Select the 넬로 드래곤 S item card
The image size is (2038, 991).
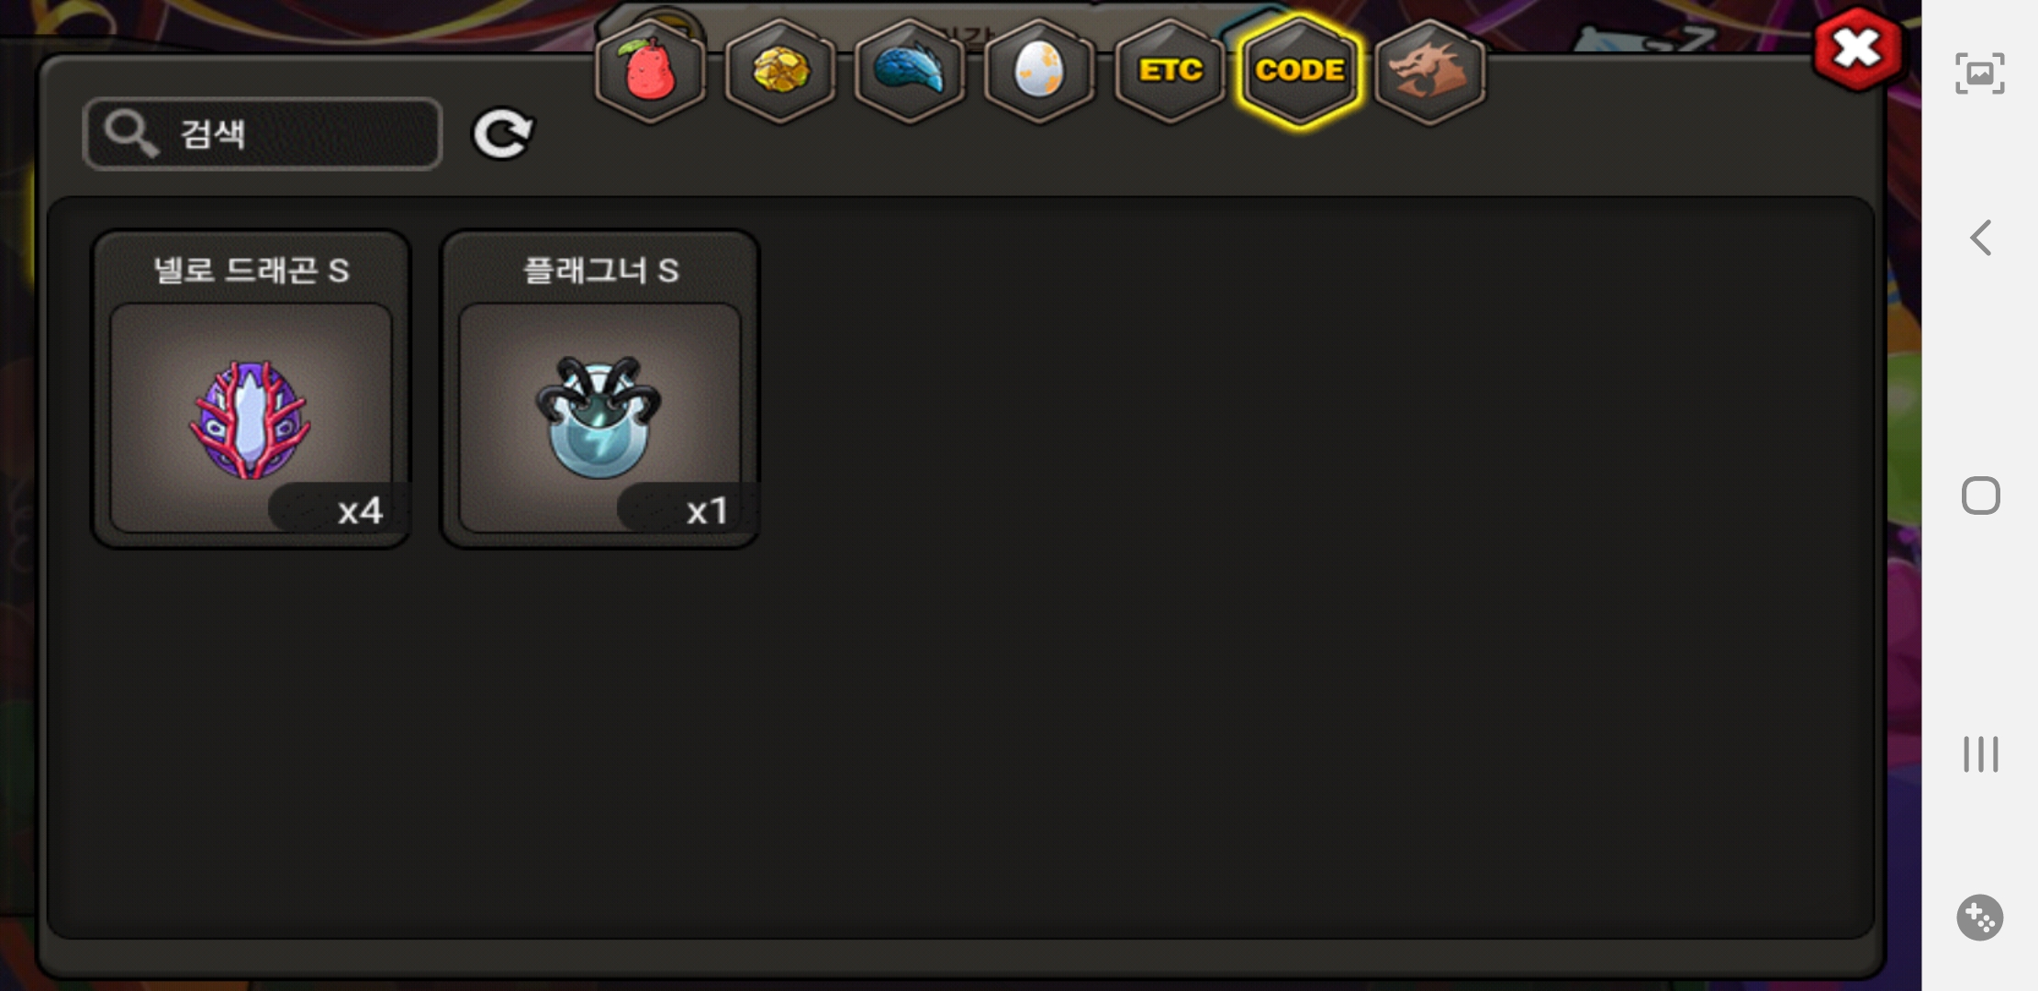(x=251, y=389)
